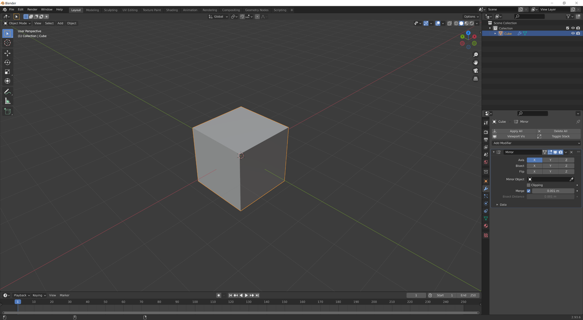The height and width of the screenshot is (320, 583).
Task: Open the Physics properties tab
Action: [x=486, y=203]
